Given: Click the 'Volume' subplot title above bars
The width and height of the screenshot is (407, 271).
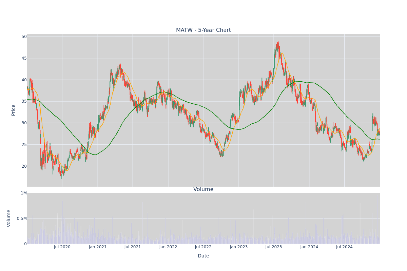Looking at the screenshot, I should [203, 189].
